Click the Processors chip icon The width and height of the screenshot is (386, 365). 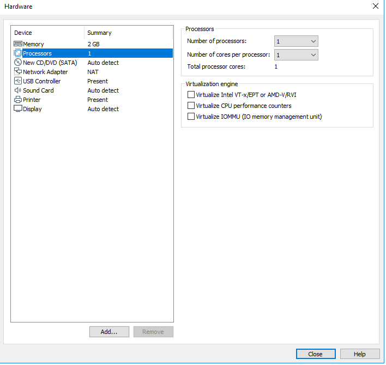pyautogui.click(x=18, y=53)
